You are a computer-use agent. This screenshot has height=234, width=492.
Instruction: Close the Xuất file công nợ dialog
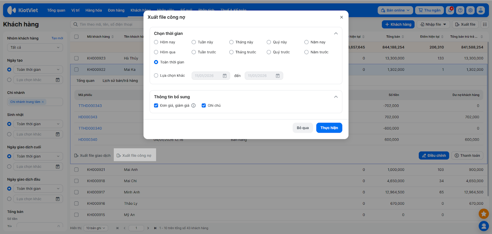[342, 17]
